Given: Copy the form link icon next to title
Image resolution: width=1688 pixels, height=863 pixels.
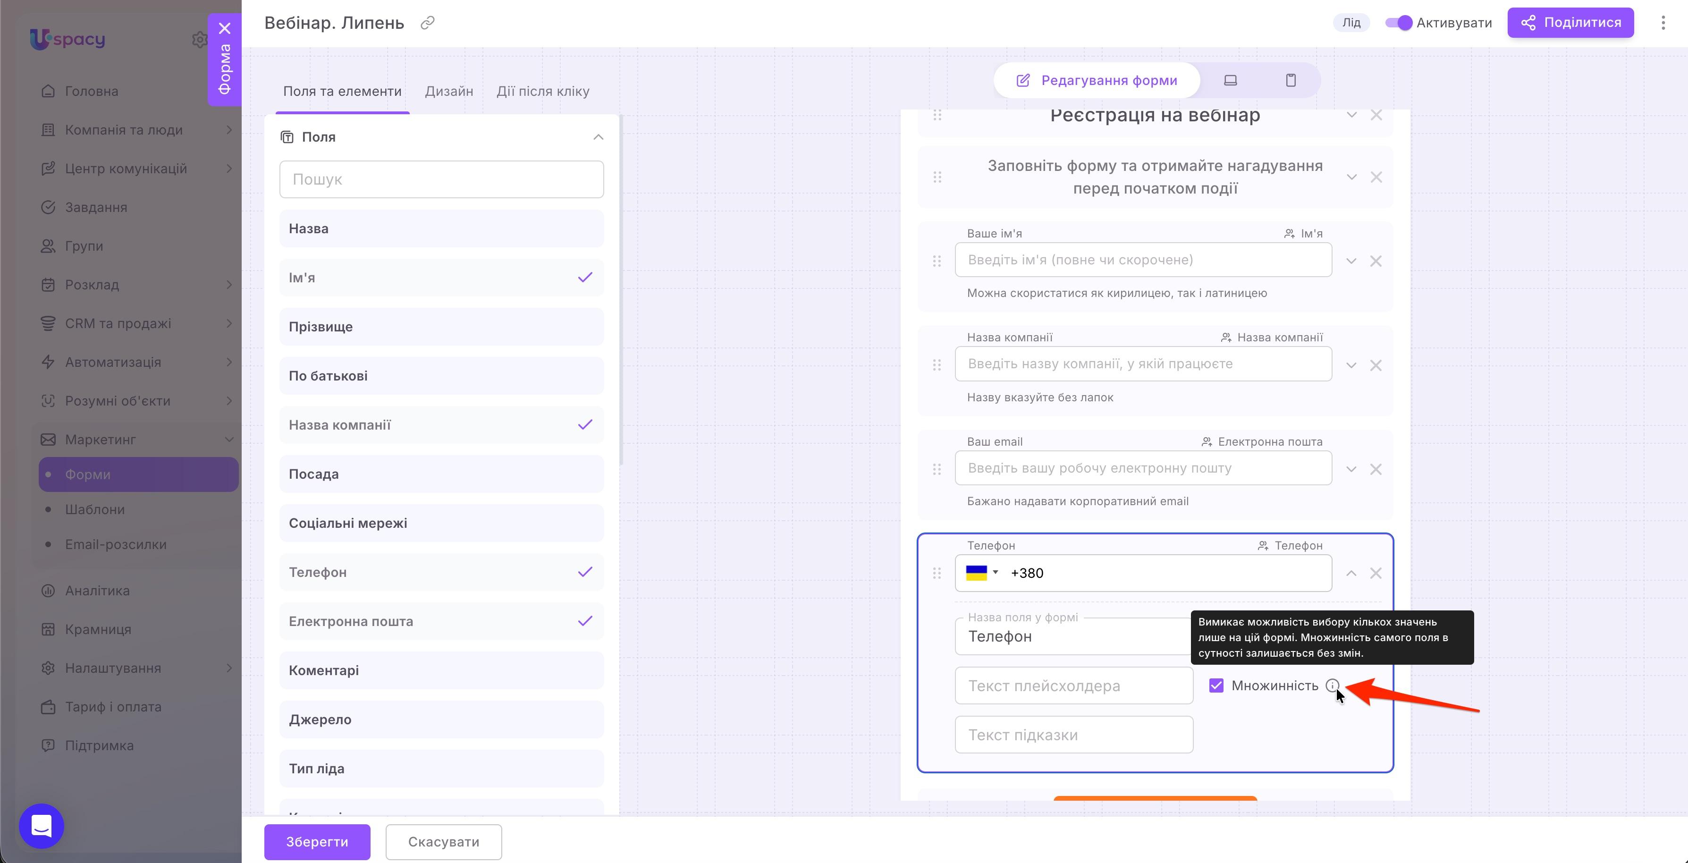Looking at the screenshot, I should [x=427, y=23].
